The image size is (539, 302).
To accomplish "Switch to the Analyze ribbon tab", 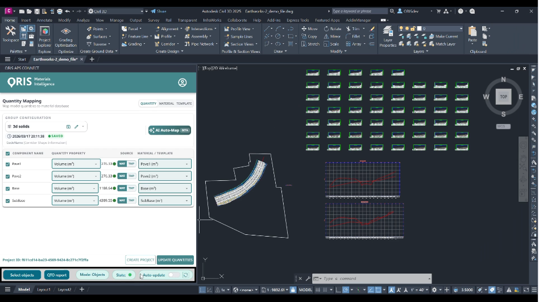I will click(x=83, y=20).
